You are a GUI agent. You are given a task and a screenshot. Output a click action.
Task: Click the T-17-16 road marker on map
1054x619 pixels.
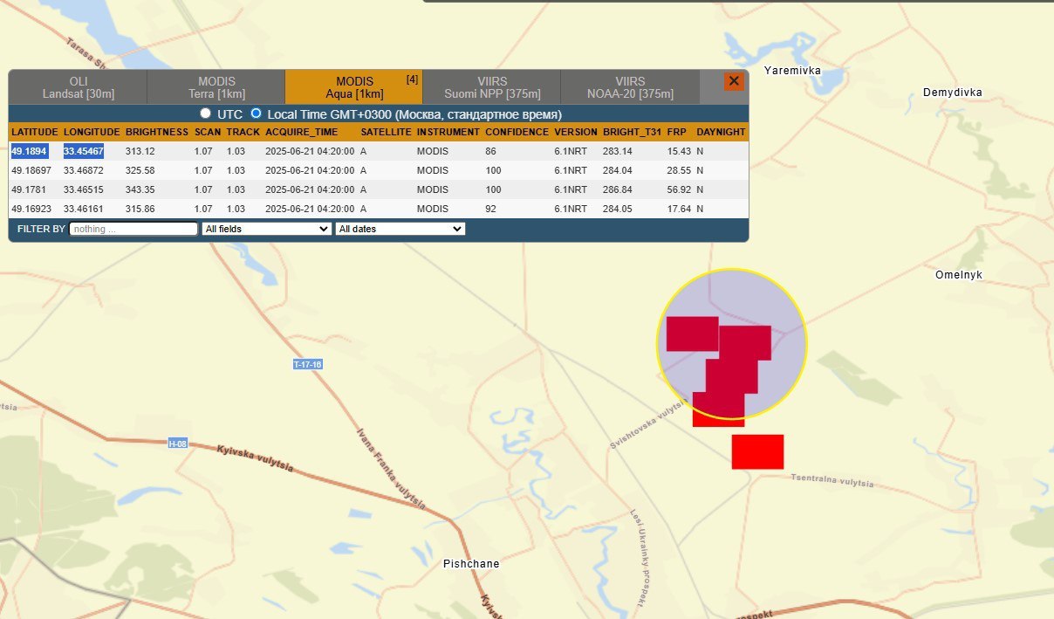click(308, 364)
